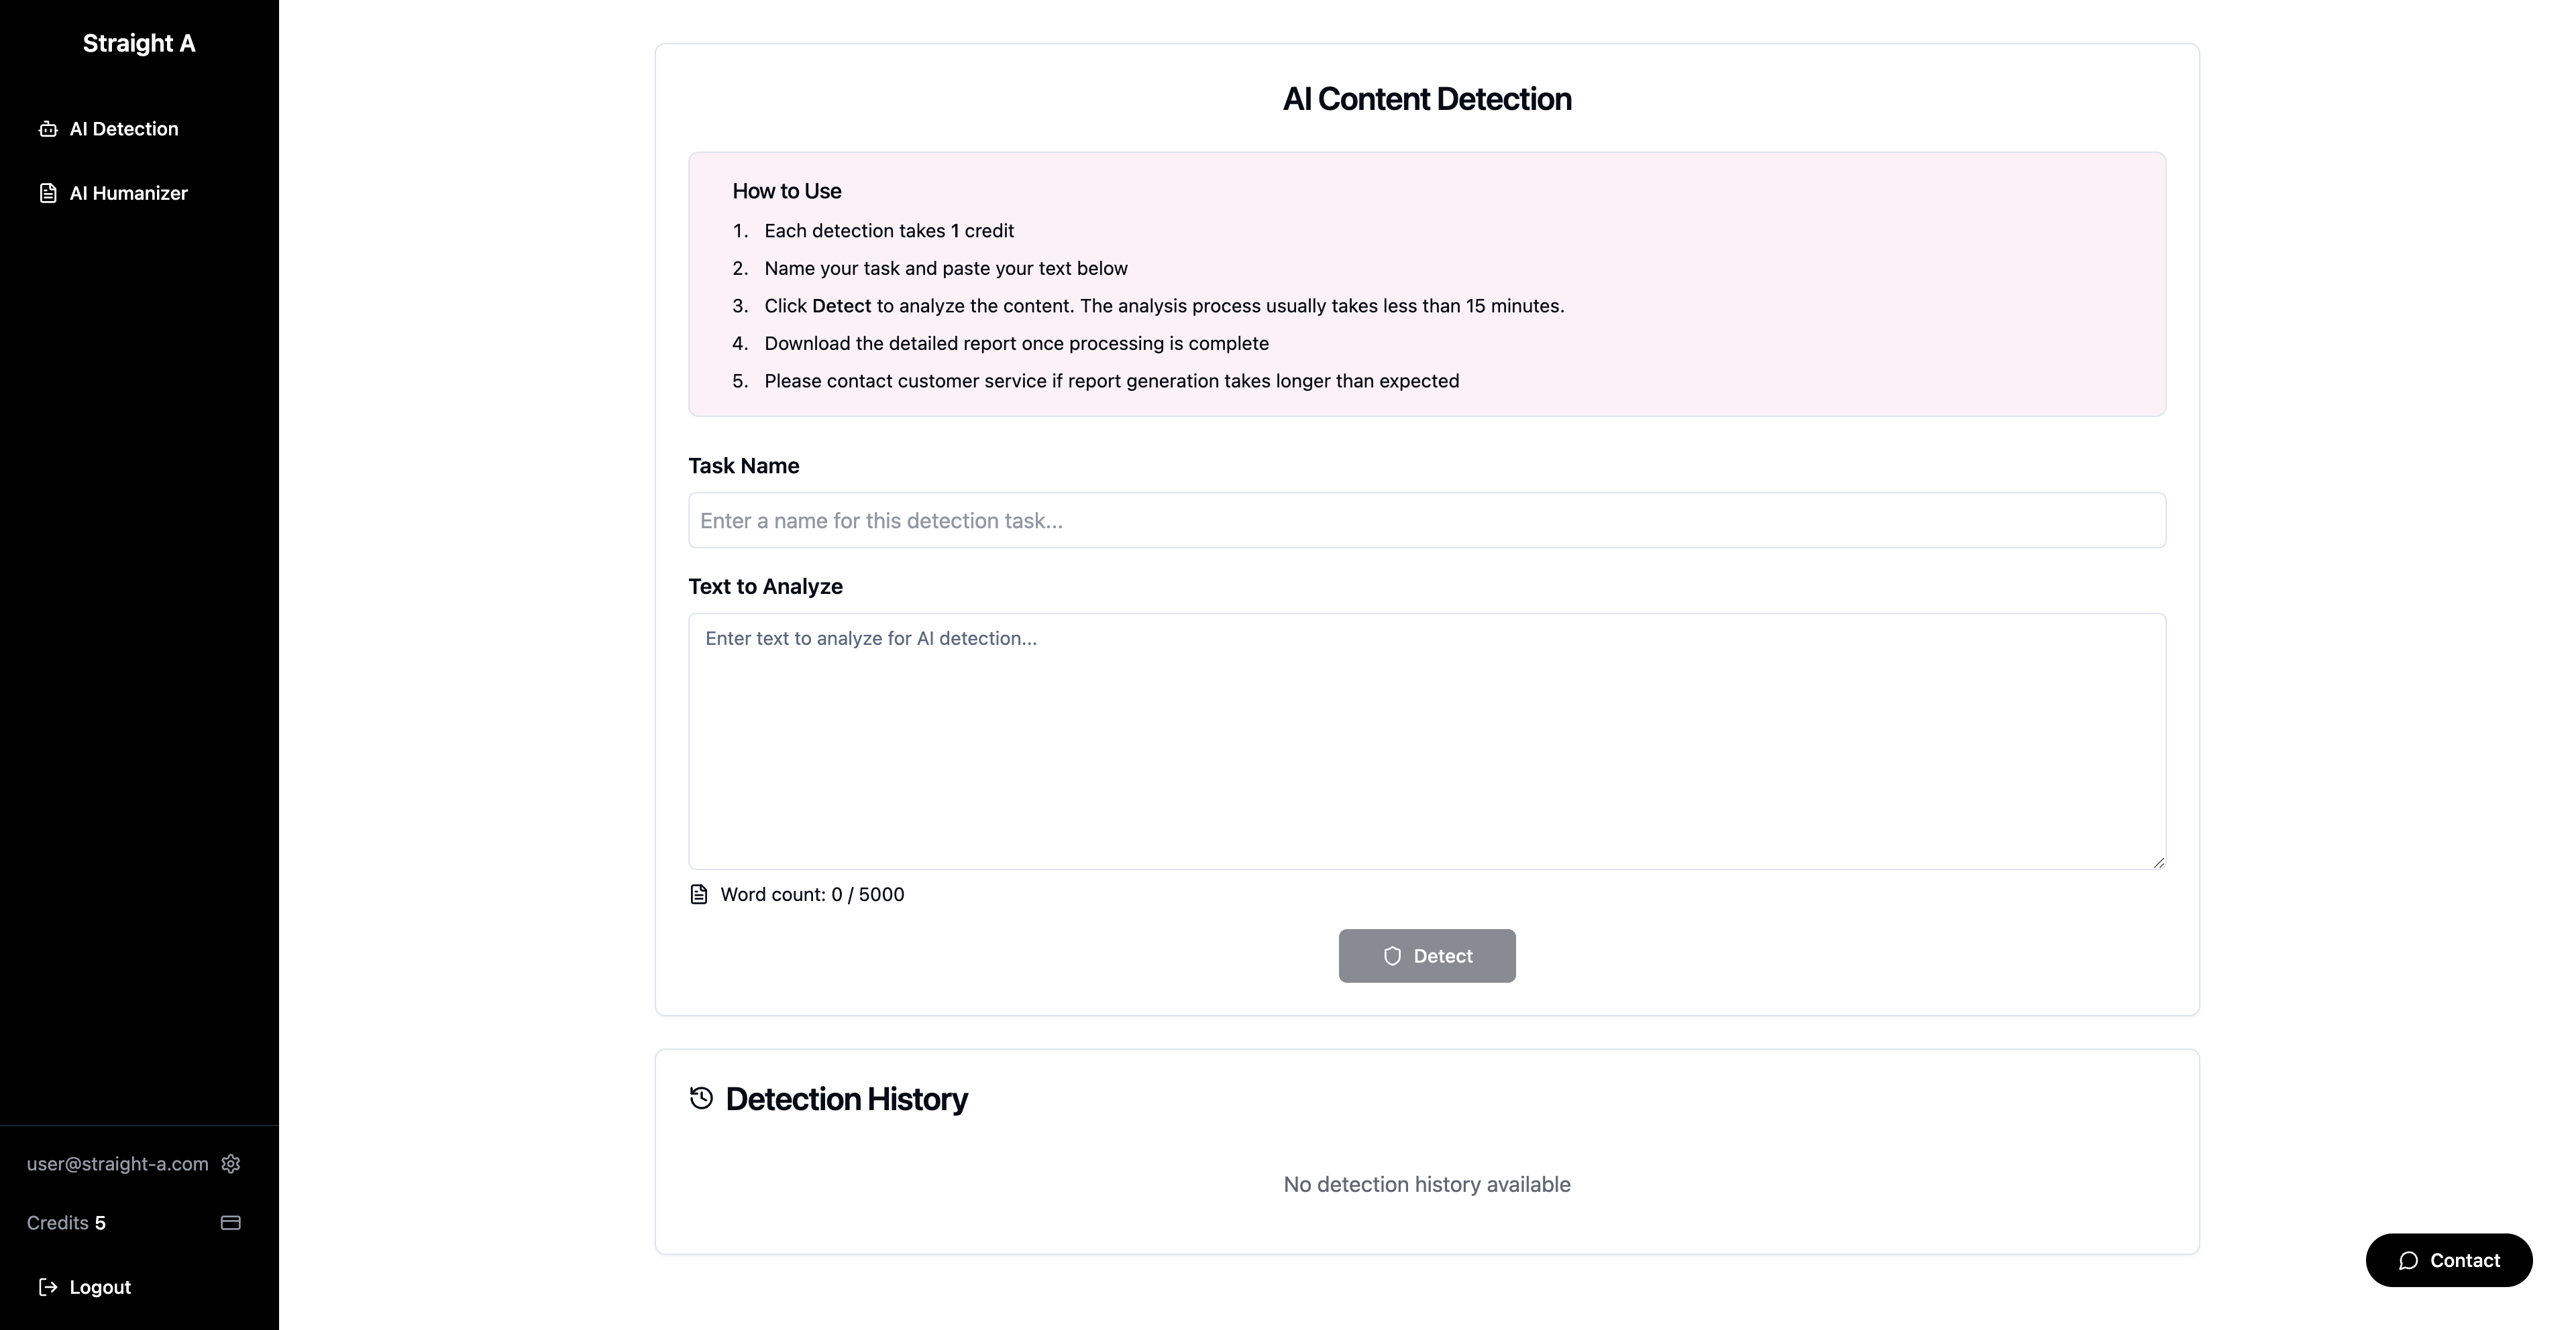Image resolution: width=2576 pixels, height=1330 pixels.
Task: Click the Detection History clock icon
Action: [702, 1098]
